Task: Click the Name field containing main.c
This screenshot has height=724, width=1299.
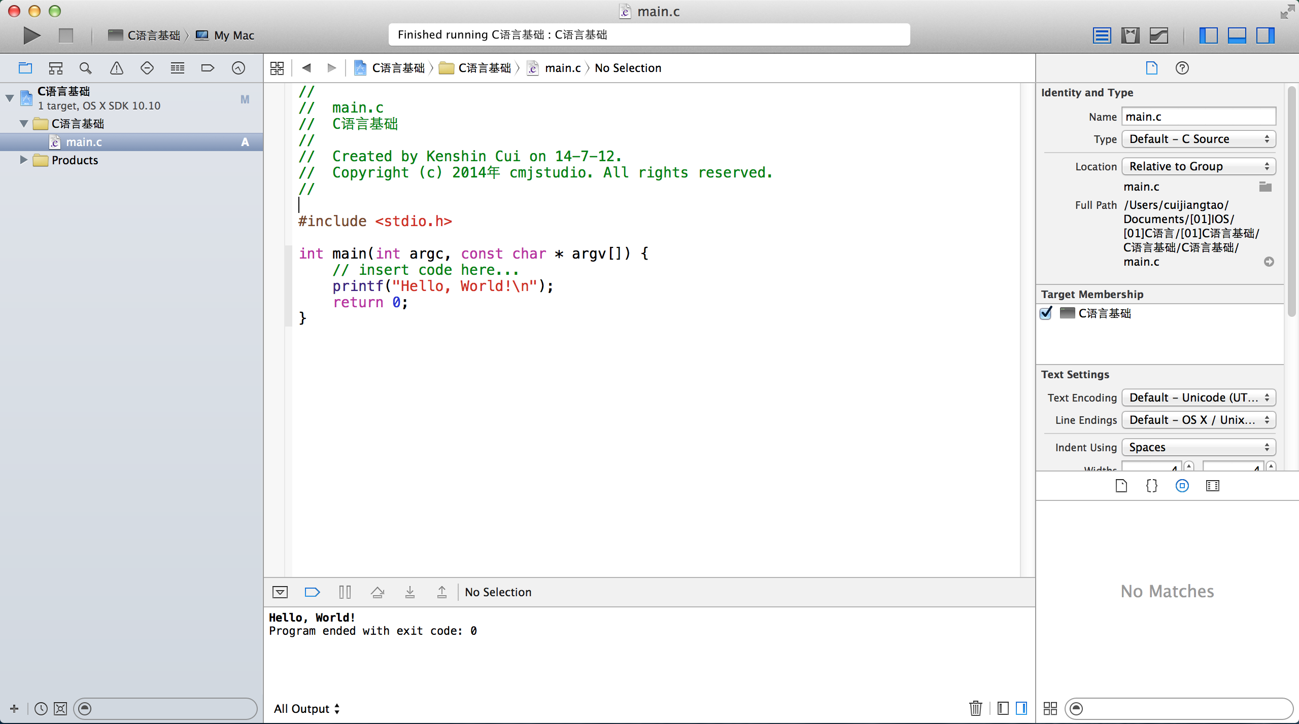Action: [1198, 117]
